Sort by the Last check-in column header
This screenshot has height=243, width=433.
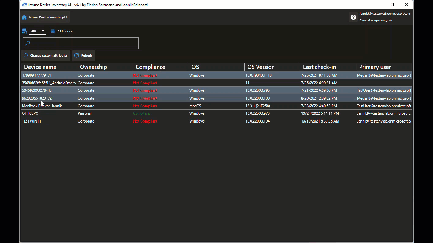319,67
